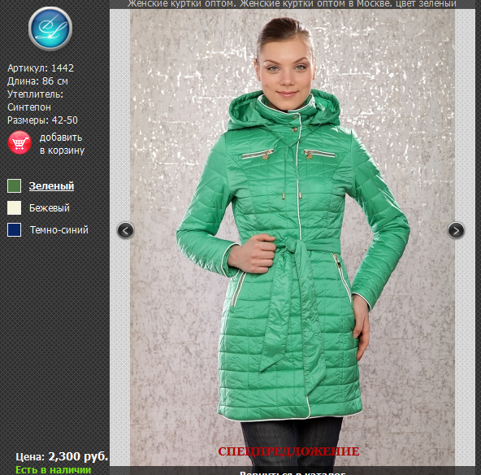Click the price '2,300 руб.' text

coord(78,456)
